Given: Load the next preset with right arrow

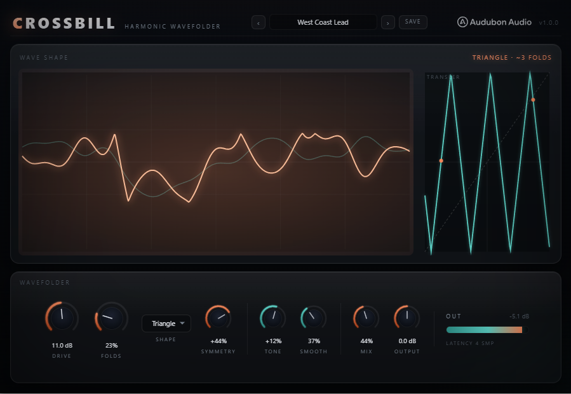Looking at the screenshot, I should [x=388, y=23].
